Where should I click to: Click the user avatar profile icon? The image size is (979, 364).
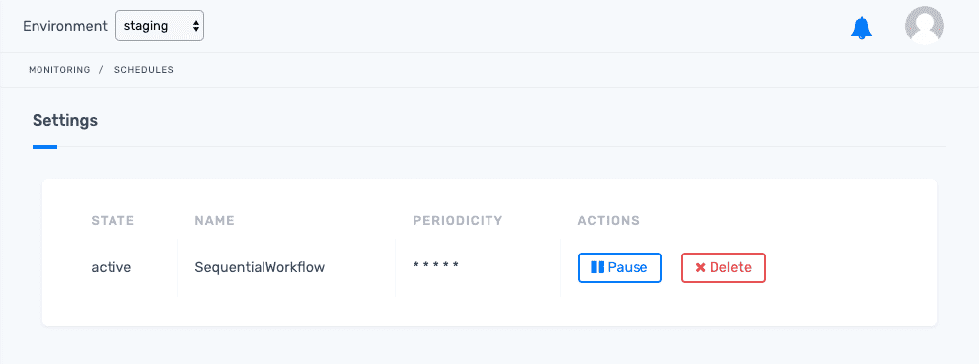point(924,26)
